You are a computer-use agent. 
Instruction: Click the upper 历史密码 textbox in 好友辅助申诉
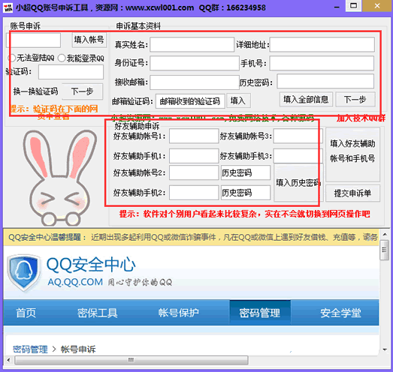click(246, 172)
